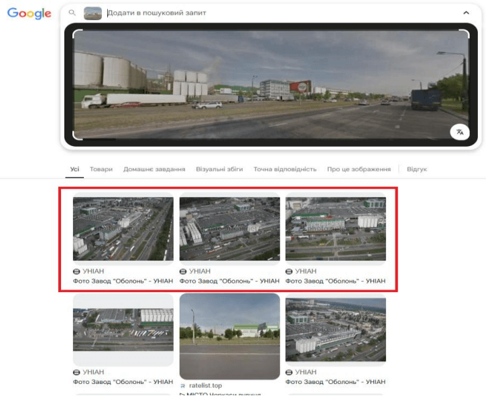Open the 'Домашнє завдання' tab
The width and height of the screenshot is (494, 398).
[x=154, y=169]
